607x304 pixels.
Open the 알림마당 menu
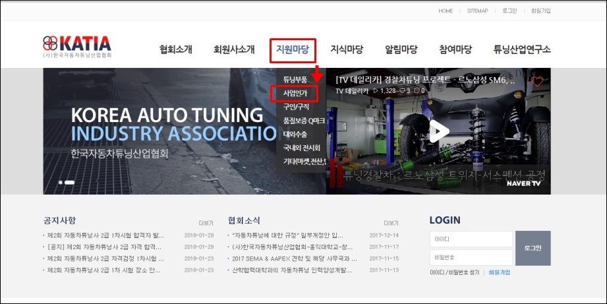coord(401,49)
